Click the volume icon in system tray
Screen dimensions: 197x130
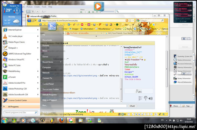point(181,120)
